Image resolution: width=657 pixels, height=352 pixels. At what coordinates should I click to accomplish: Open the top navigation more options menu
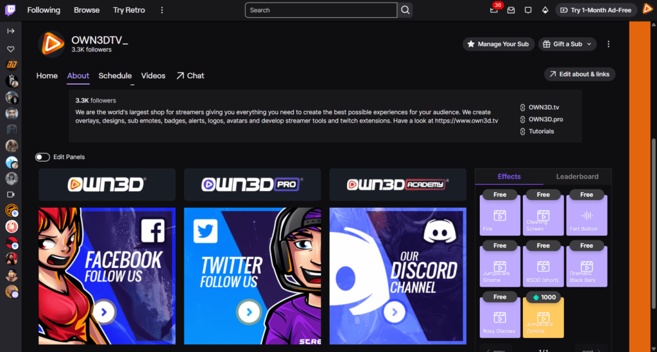pyautogui.click(x=162, y=10)
